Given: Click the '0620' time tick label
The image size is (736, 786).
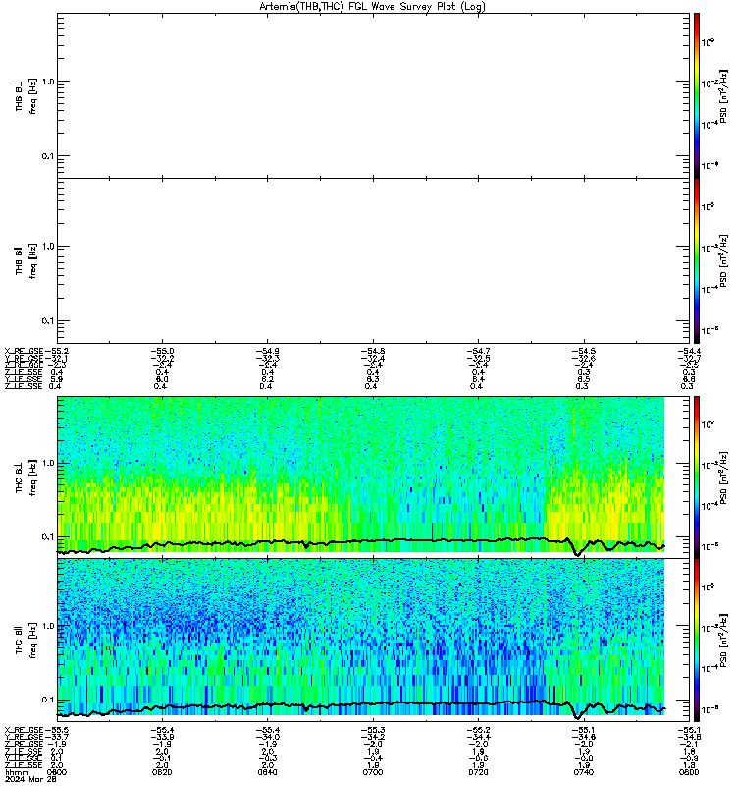Looking at the screenshot, I should (x=162, y=772).
